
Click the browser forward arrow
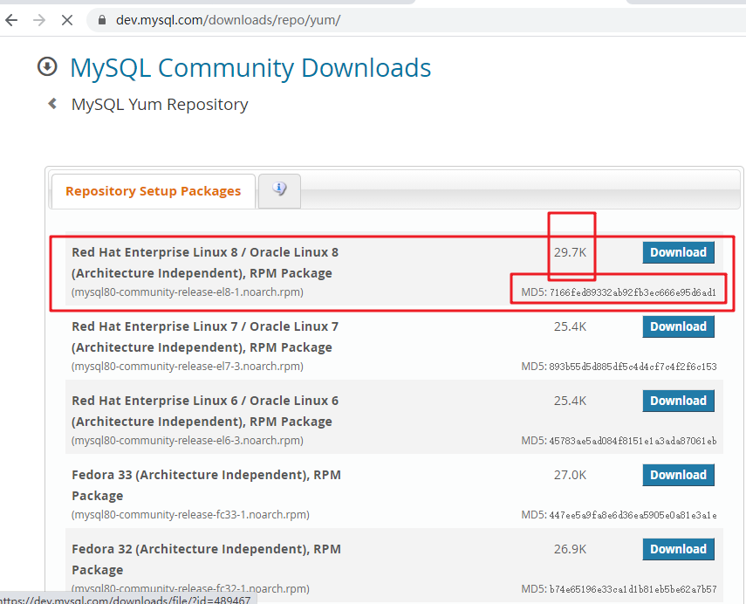(x=39, y=20)
